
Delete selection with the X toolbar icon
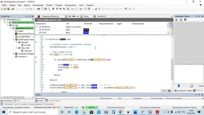point(34,9)
